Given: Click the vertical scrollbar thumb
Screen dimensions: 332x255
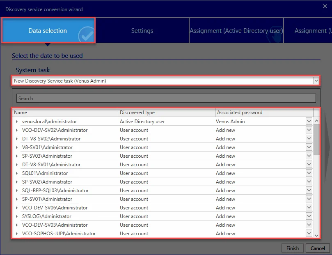Looking at the screenshot, I should (x=316, y=140).
